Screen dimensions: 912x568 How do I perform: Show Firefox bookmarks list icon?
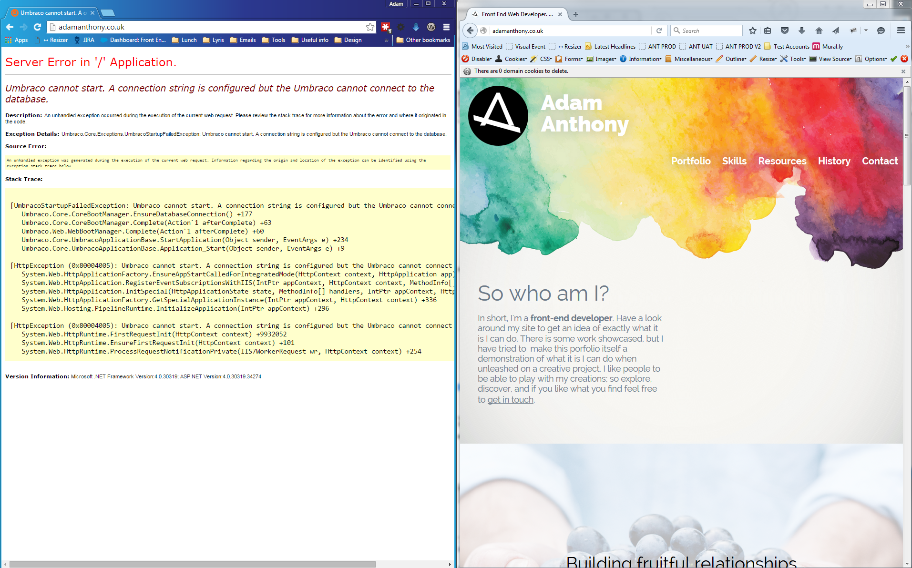[768, 30]
